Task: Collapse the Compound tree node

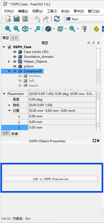Action: click(9, 71)
